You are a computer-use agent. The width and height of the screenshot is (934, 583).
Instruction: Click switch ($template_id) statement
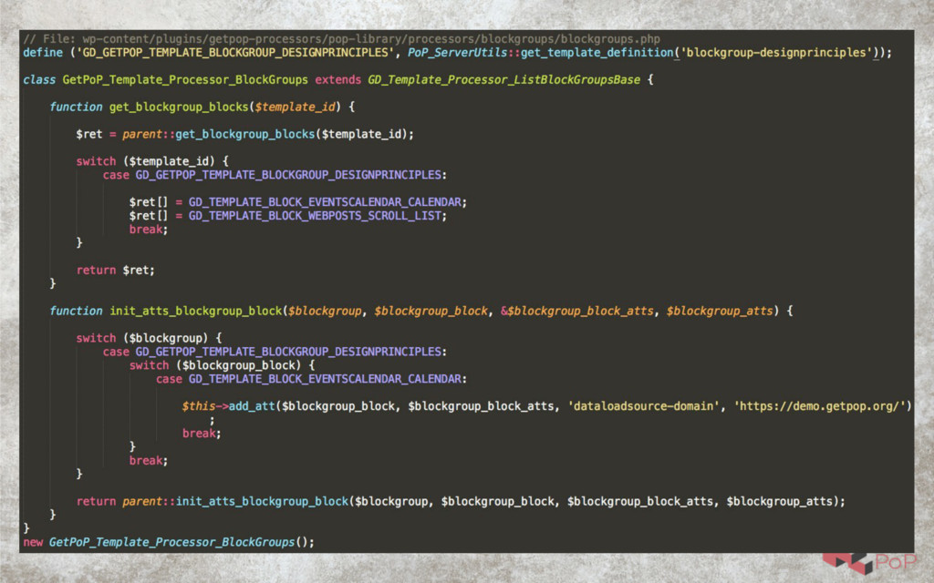pyautogui.click(x=152, y=161)
